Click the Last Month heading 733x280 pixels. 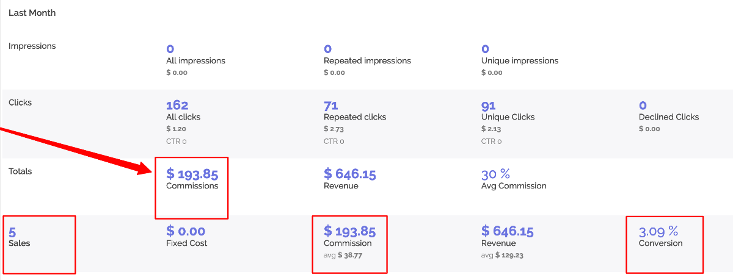tap(32, 13)
